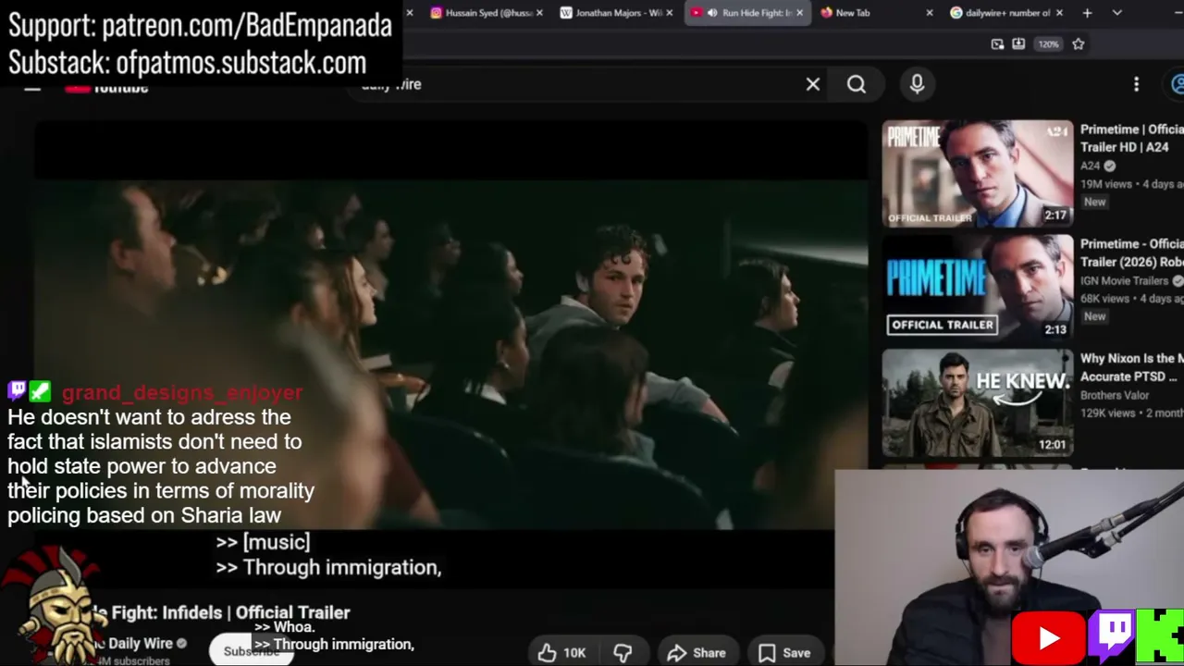Visit the IGN Movie Trailers channel name
The width and height of the screenshot is (1184, 666).
tap(1124, 280)
